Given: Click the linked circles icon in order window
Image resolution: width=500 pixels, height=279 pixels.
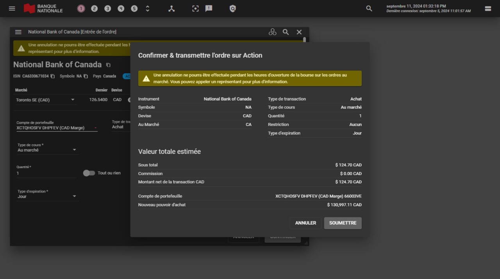Looking at the screenshot, I should pyautogui.click(x=273, y=32).
